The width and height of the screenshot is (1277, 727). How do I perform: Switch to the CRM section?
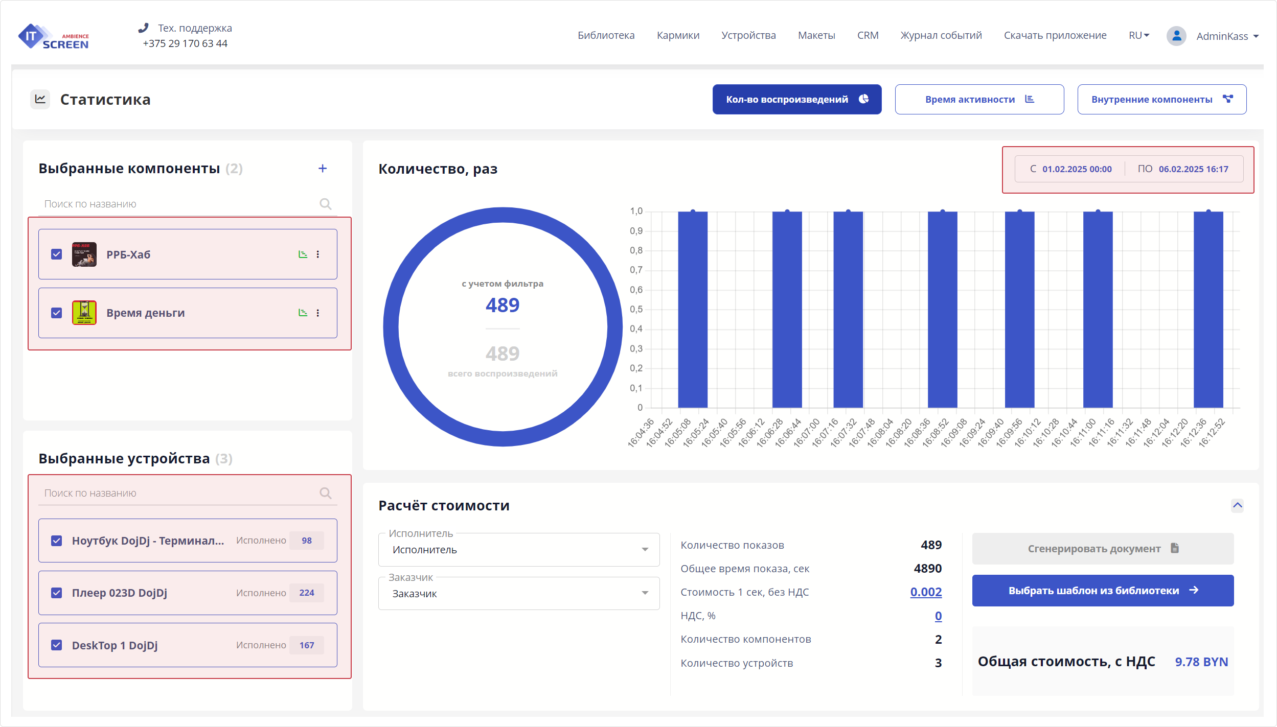[868, 35]
